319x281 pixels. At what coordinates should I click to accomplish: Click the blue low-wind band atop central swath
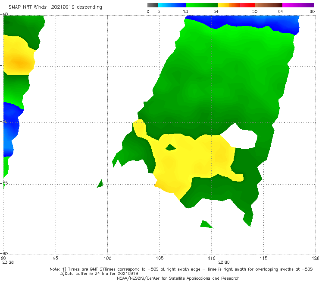243,22
